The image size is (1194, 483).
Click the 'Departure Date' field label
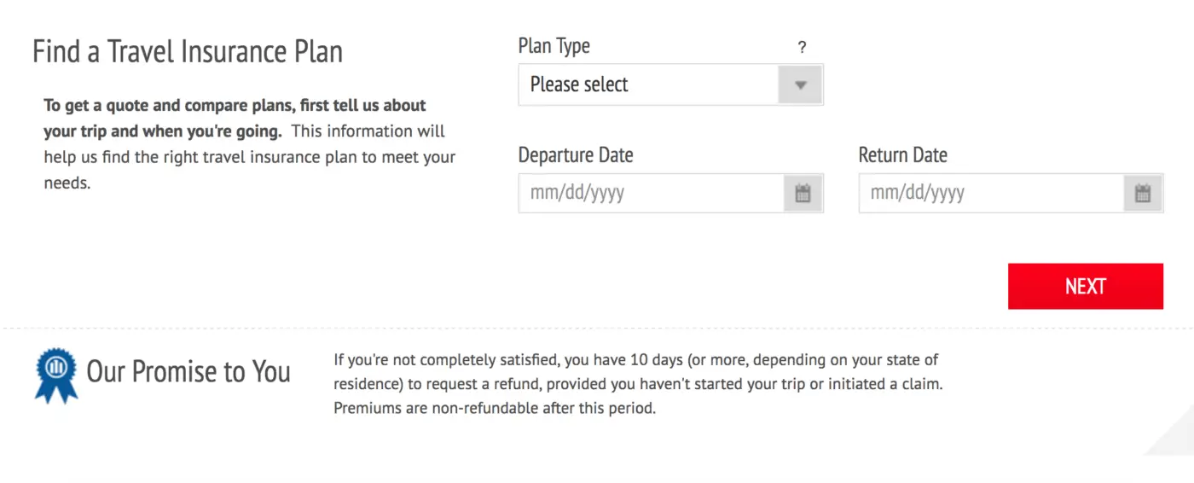coord(576,155)
